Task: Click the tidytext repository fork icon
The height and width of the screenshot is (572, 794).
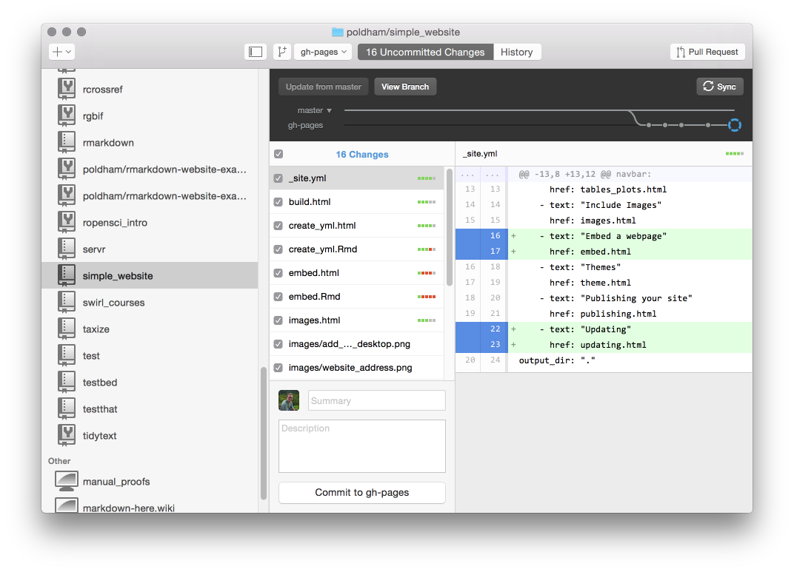Action: pyautogui.click(x=67, y=435)
